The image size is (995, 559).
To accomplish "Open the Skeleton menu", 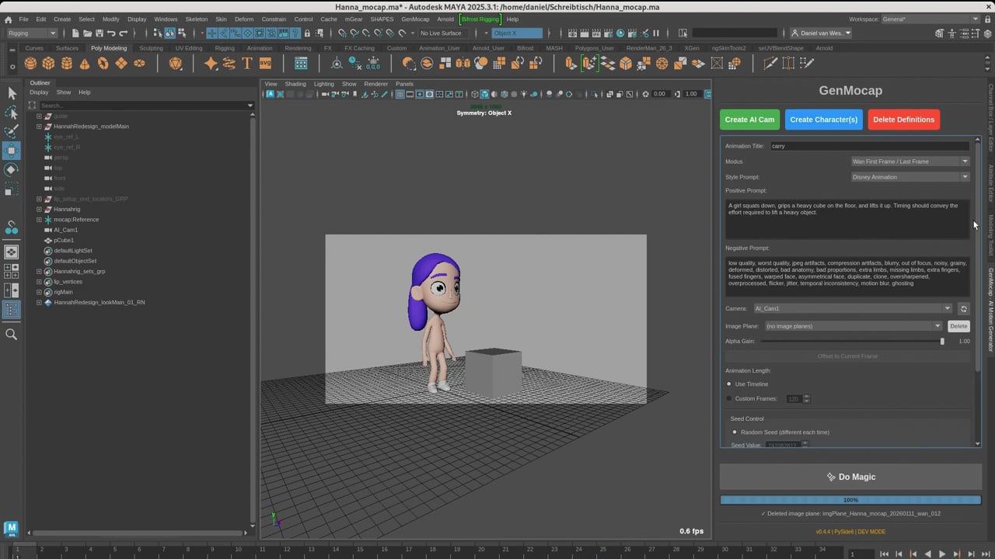I will pos(196,19).
